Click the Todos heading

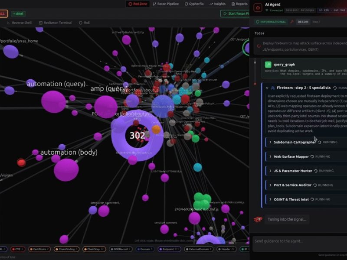[259, 33]
